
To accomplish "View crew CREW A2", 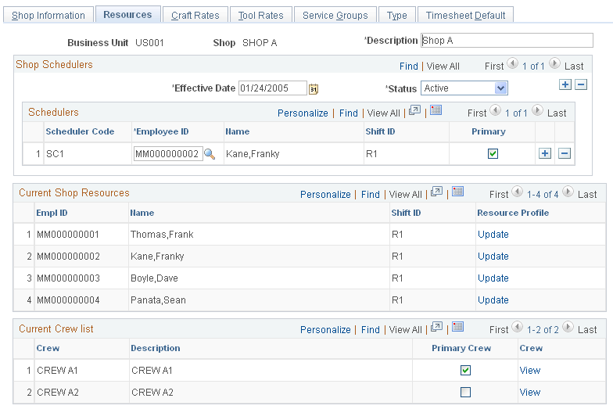I will pyautogui.click(x=530, y=393).
